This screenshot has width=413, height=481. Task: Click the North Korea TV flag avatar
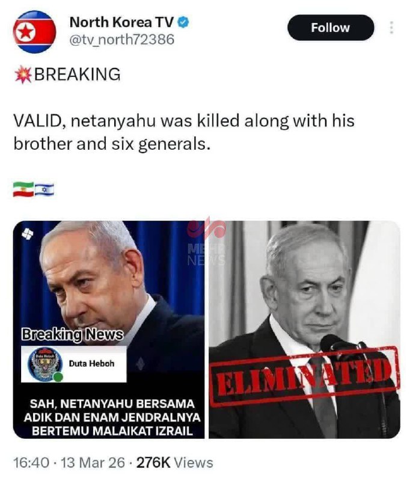[x=34, y=32]
